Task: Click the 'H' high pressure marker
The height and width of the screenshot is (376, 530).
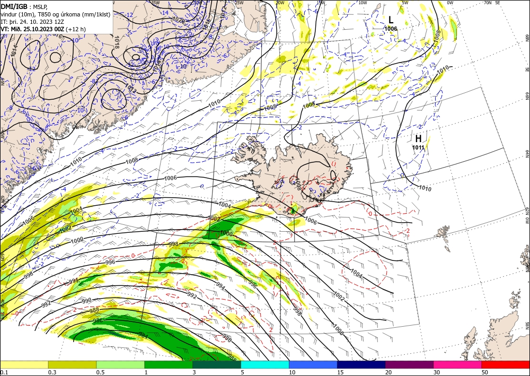Action: (x=418, y=138)
